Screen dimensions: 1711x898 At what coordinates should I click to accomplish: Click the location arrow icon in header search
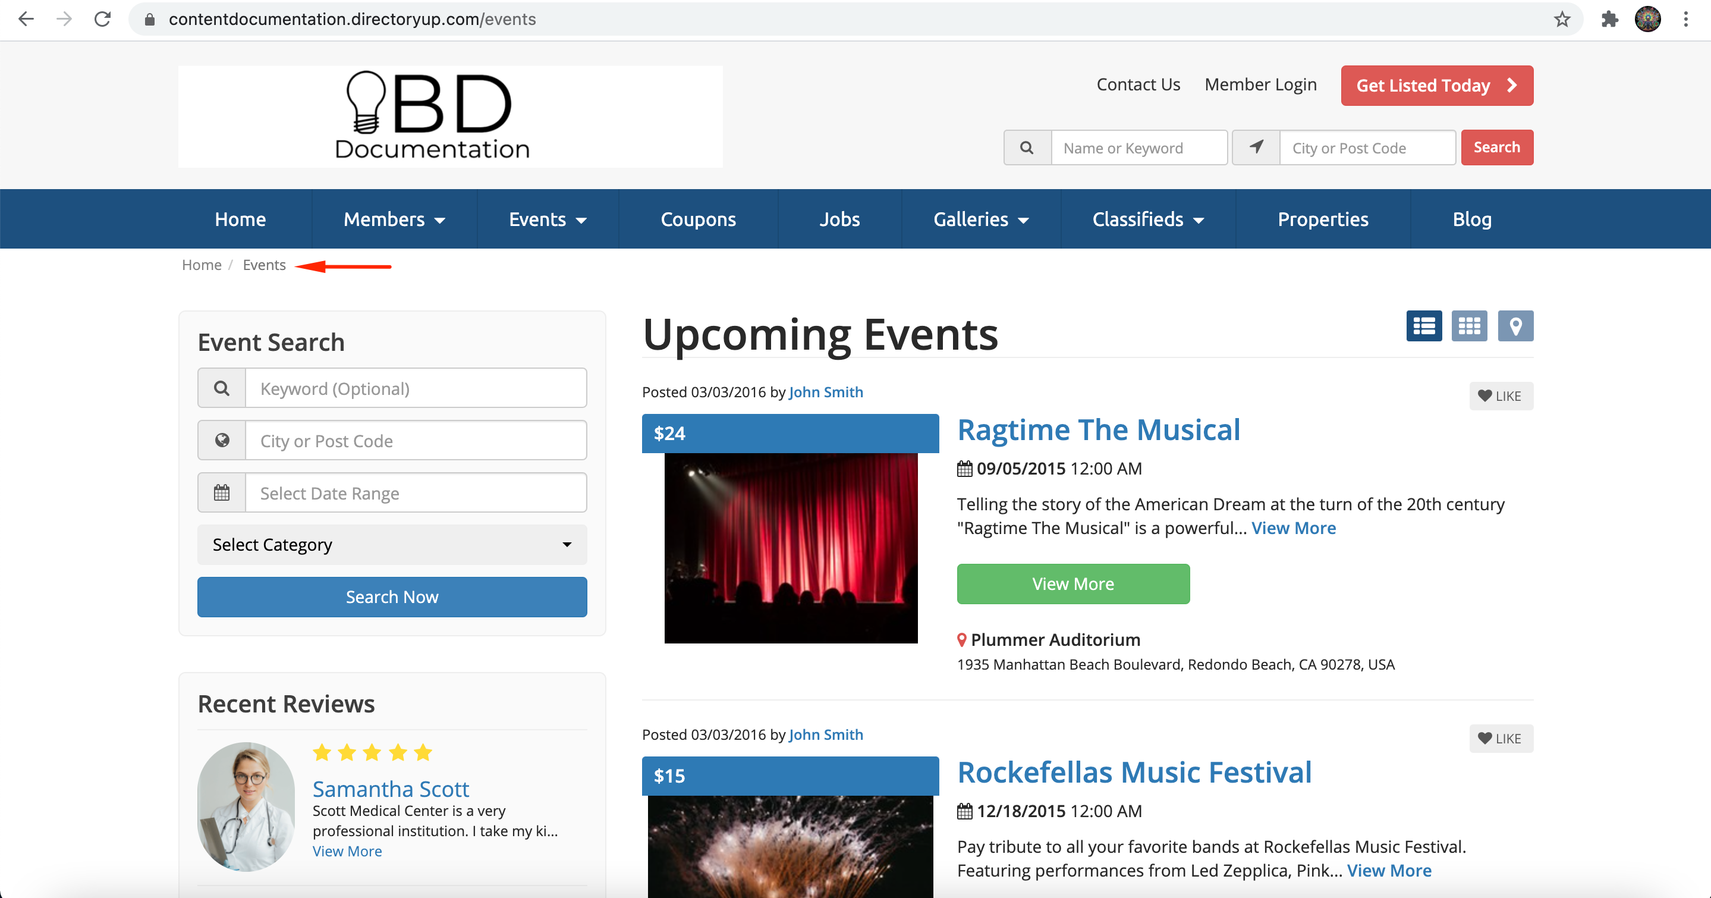tap(1256, 147)
